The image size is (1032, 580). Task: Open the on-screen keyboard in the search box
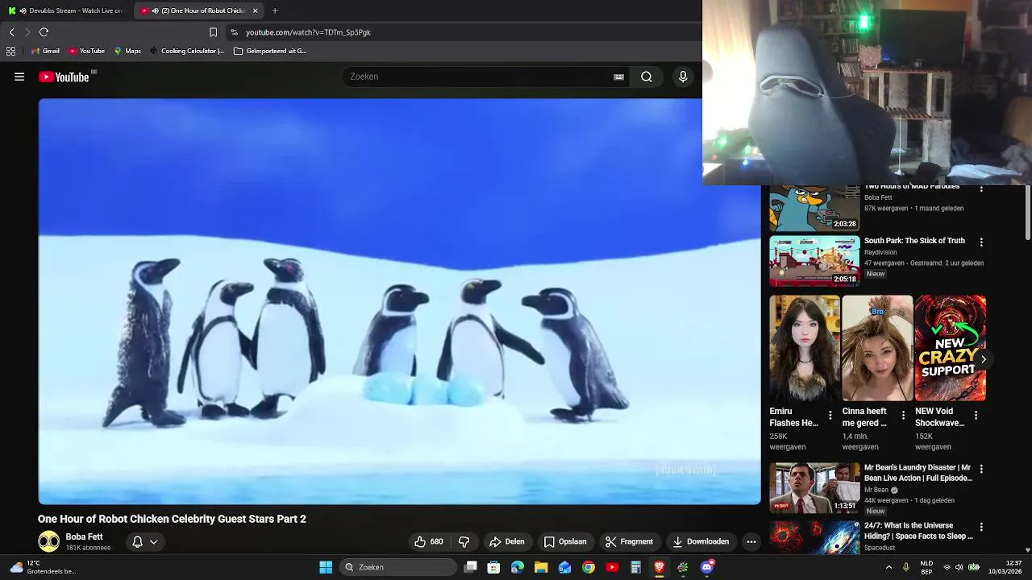[618, 77]
